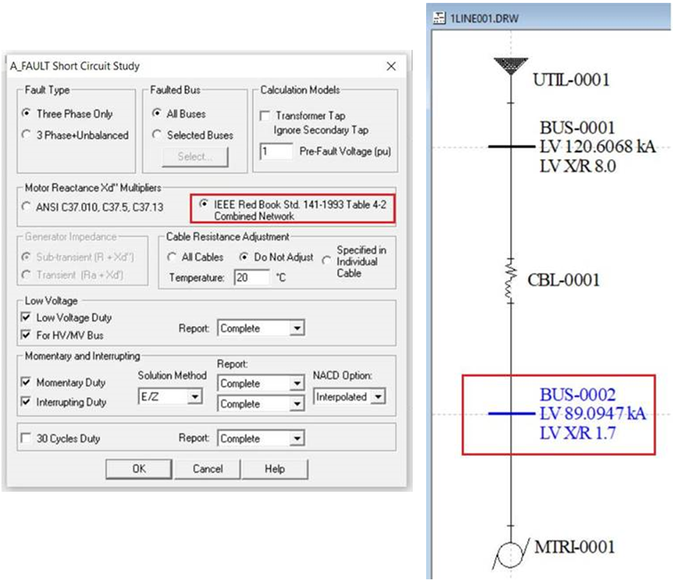673x580 pixels.
Task: Open the Low Voltage Report dropdown
Action: click(297, 329)
